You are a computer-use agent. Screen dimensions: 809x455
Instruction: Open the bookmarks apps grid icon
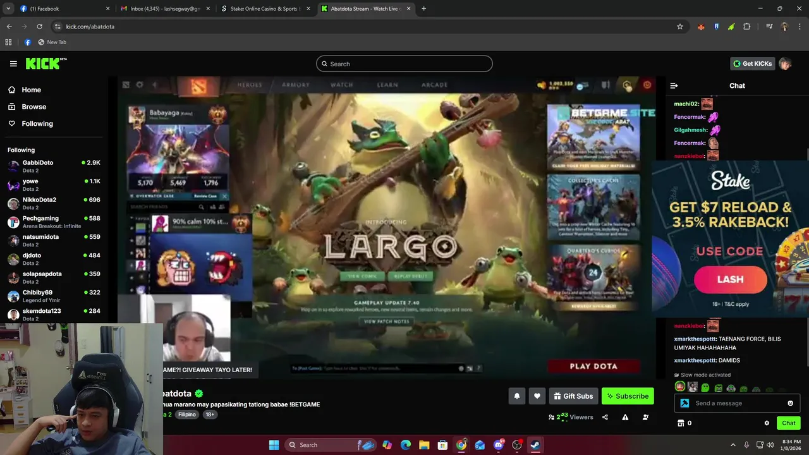[x=8, y=42]
